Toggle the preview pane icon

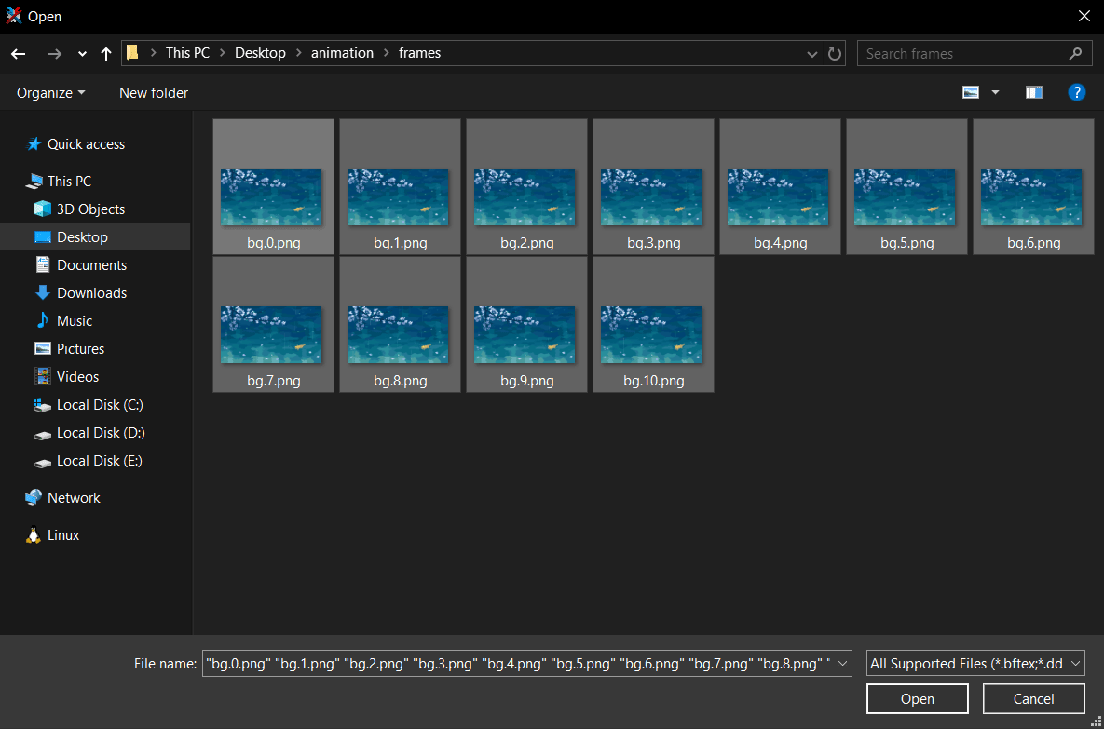(x=1033, y=92)
